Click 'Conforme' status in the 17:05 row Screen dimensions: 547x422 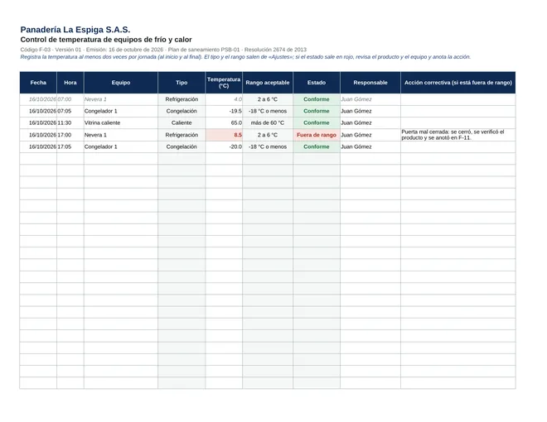pyautogui.click(x=317, y=146)
